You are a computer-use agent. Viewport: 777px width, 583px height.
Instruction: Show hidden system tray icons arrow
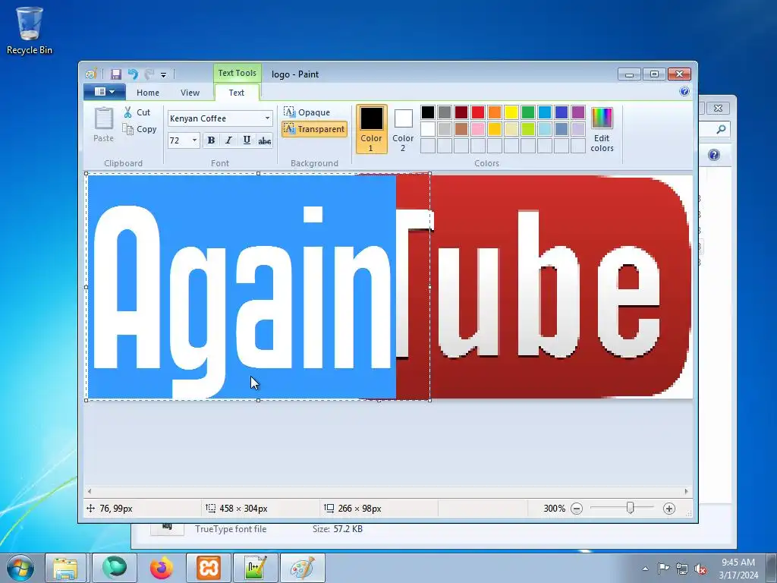click(645, 569)
